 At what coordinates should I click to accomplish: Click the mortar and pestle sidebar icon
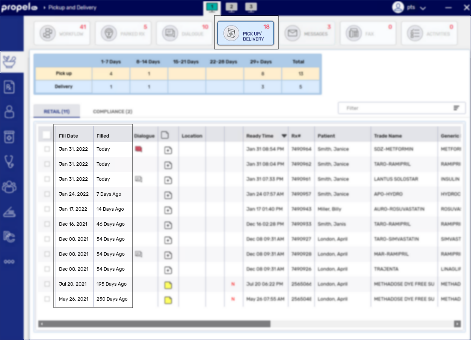[9, 62]
